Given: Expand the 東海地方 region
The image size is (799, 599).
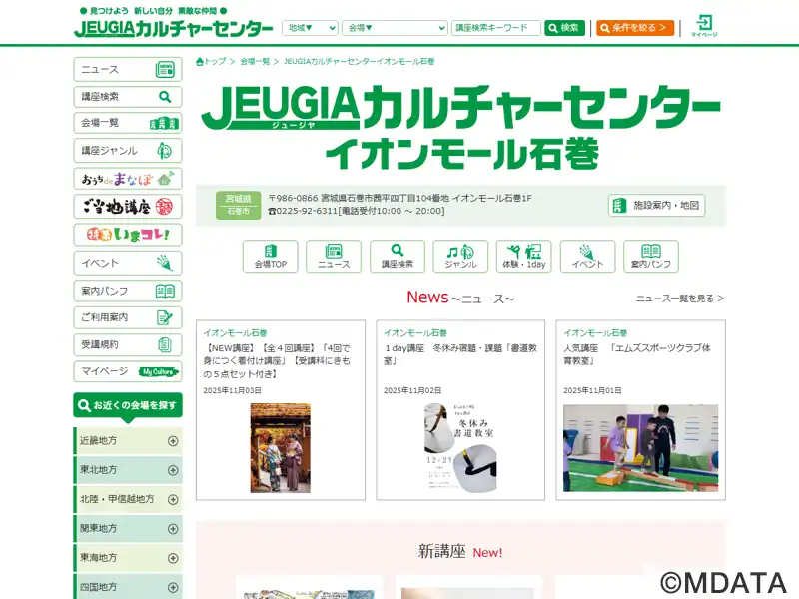Looking at the screenshot, I should click(128, 558).
